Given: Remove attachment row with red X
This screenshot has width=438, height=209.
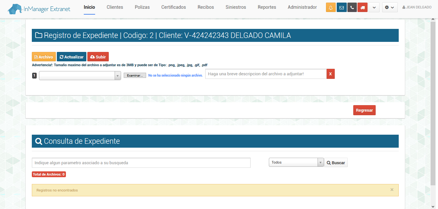Looking at the screenshot, I should [330, 74].
